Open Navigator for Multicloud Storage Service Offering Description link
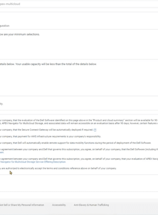This screenshot has width=158, height=215. pyautogui.click(x=33, y=162)
